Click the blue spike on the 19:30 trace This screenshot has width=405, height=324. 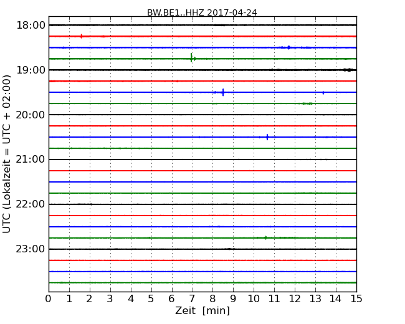click(x=223, y=92)
